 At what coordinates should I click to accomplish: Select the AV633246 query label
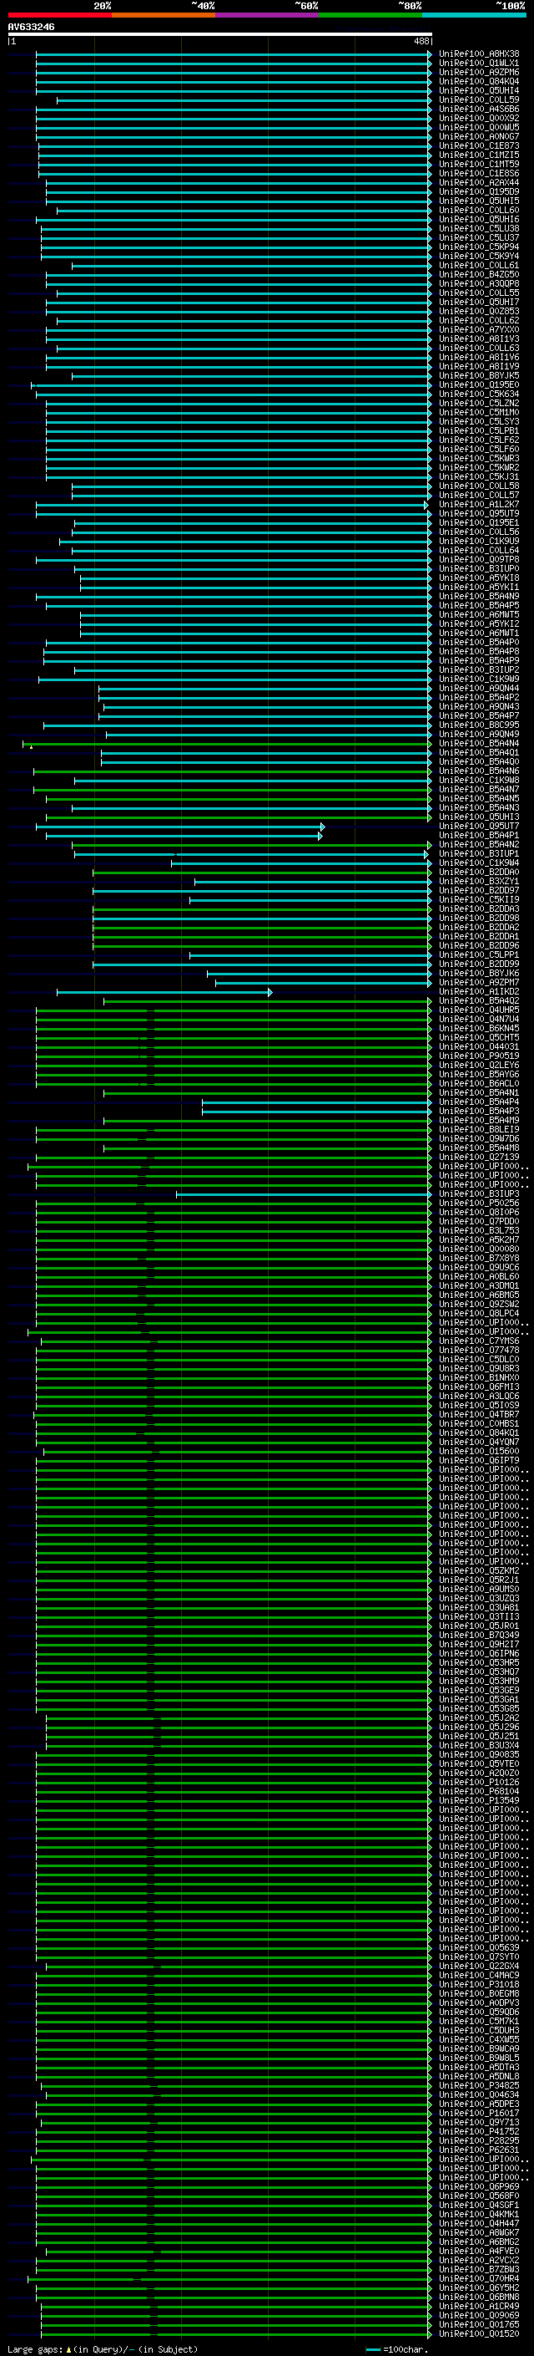(x=31, y=27)
